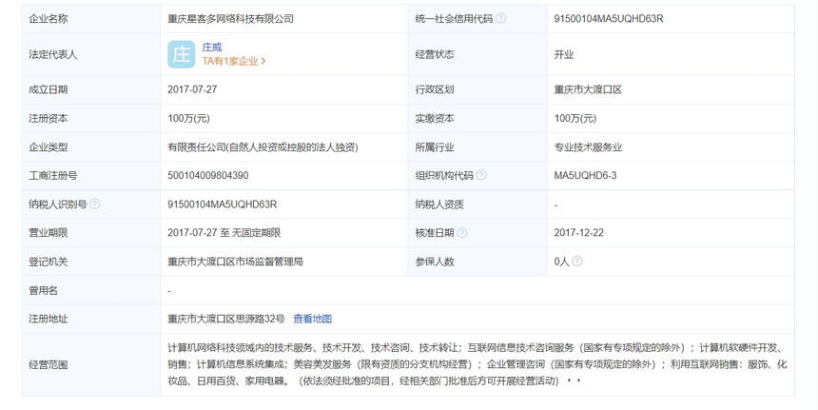
Task: Click the 纳税人资质 label cell
Action: (477, 204)
